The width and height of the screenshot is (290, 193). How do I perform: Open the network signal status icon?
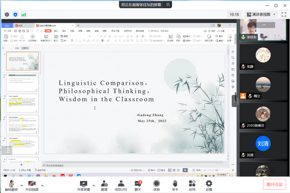tap(24, 14)
